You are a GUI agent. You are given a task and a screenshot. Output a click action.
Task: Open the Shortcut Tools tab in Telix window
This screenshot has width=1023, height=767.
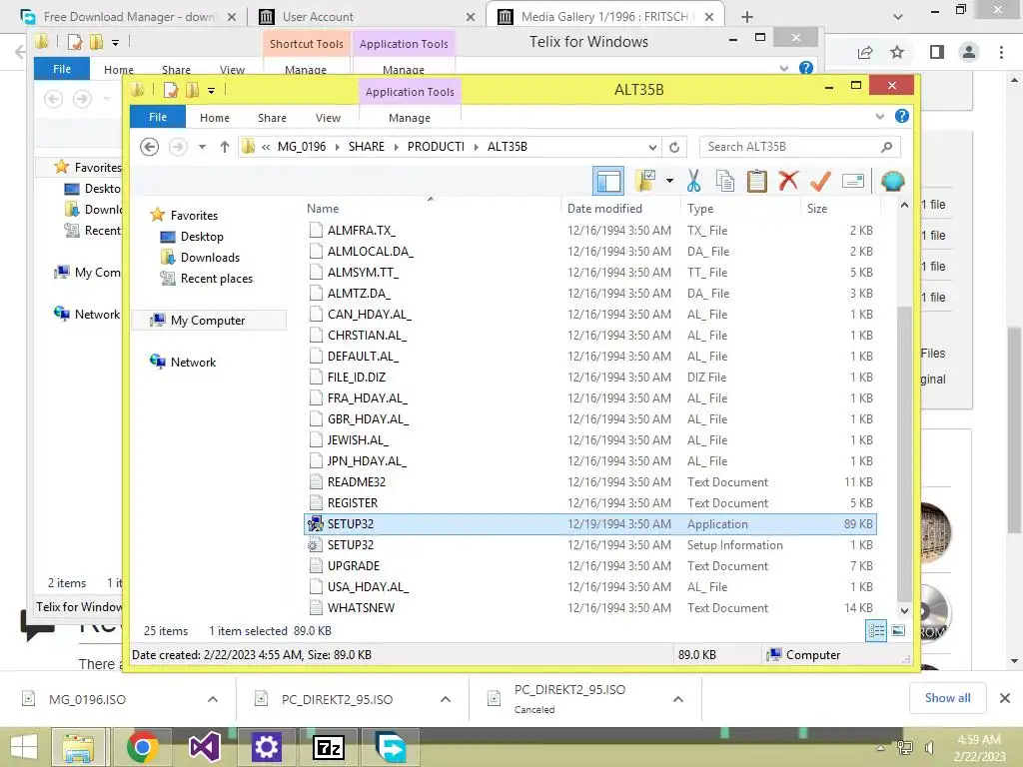[306, 44]
